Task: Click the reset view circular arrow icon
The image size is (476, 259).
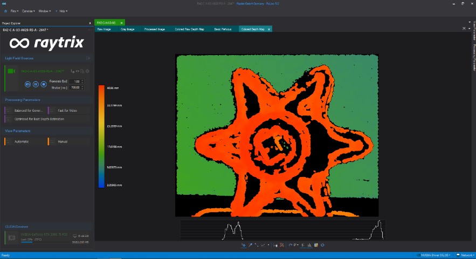Action: [x=322, y=245]
